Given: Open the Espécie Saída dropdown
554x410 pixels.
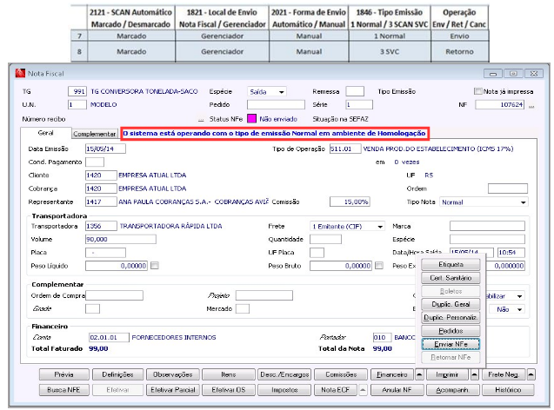Looking at the screenshot, I should tap(266, 92).
